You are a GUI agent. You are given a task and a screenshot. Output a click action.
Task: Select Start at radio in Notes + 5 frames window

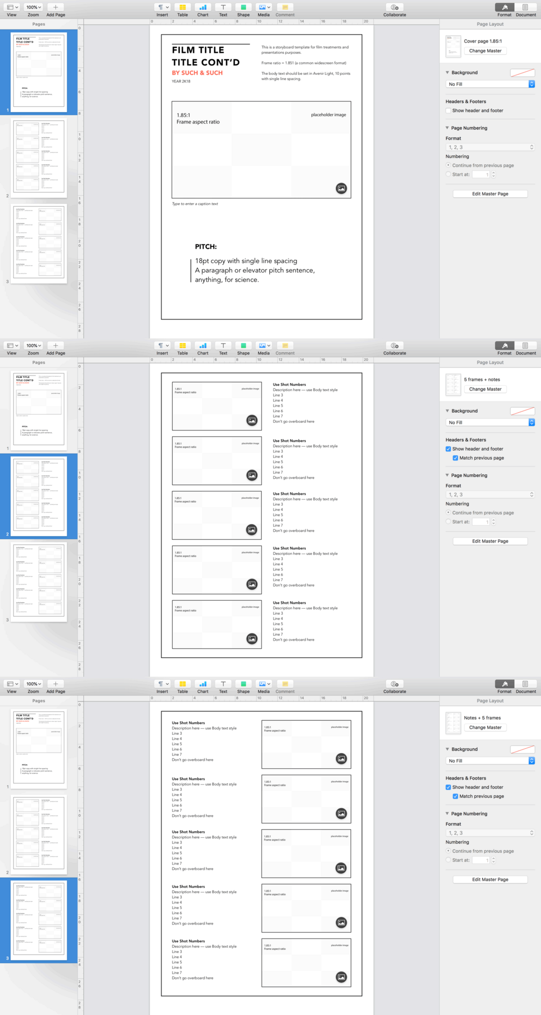tap(448, 860)
